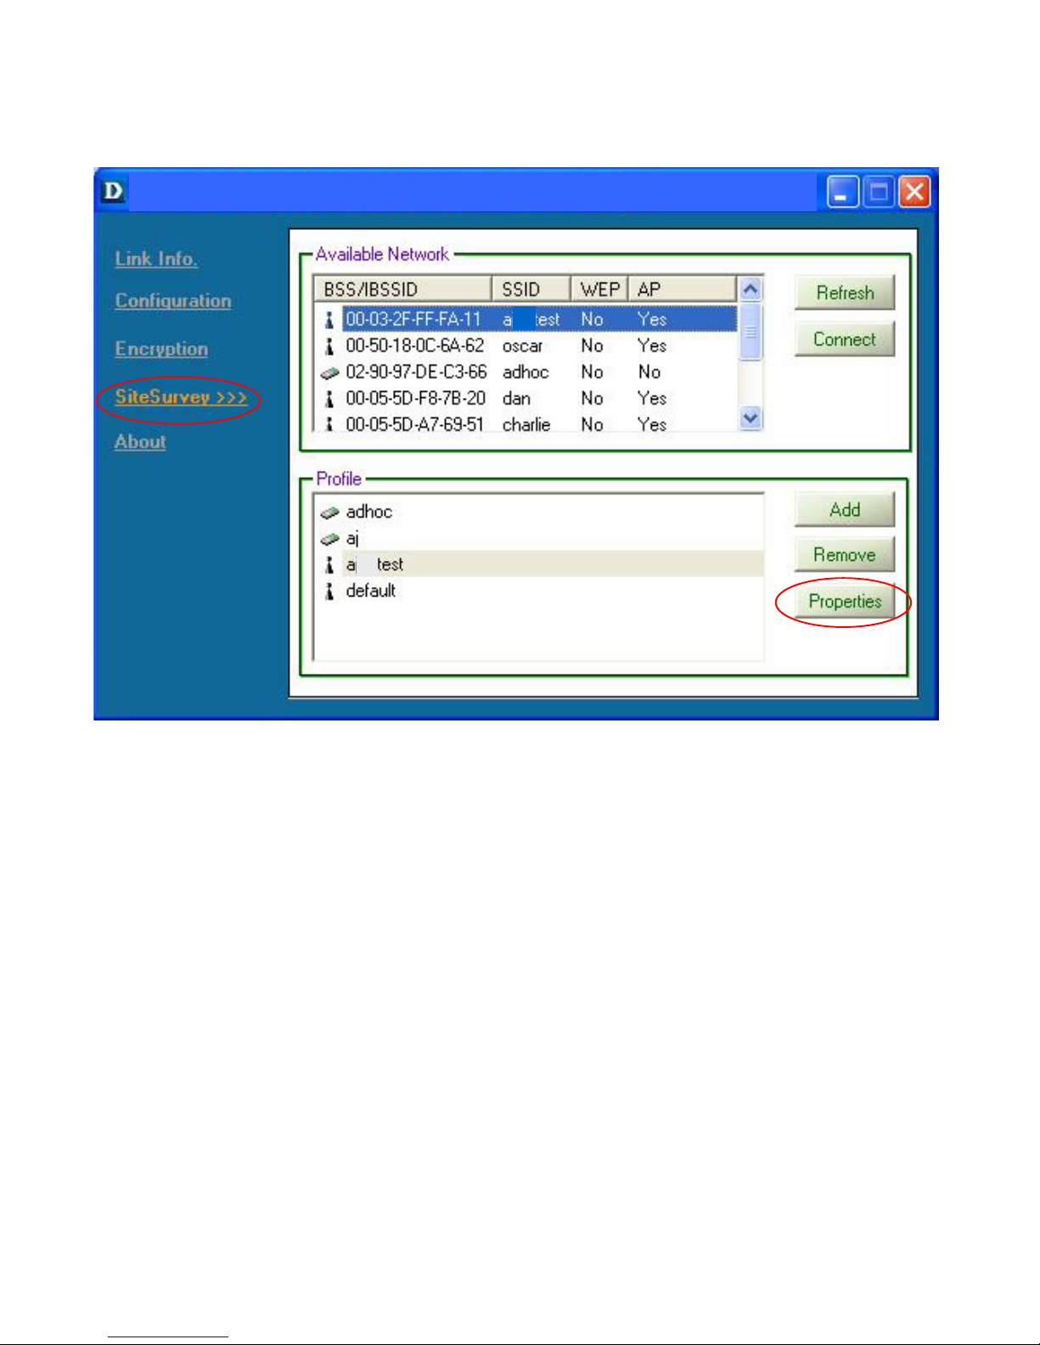Viewport: 1040px width, 1345px height.
Task: Minimize the D-Link utility window
Action: 842,193
